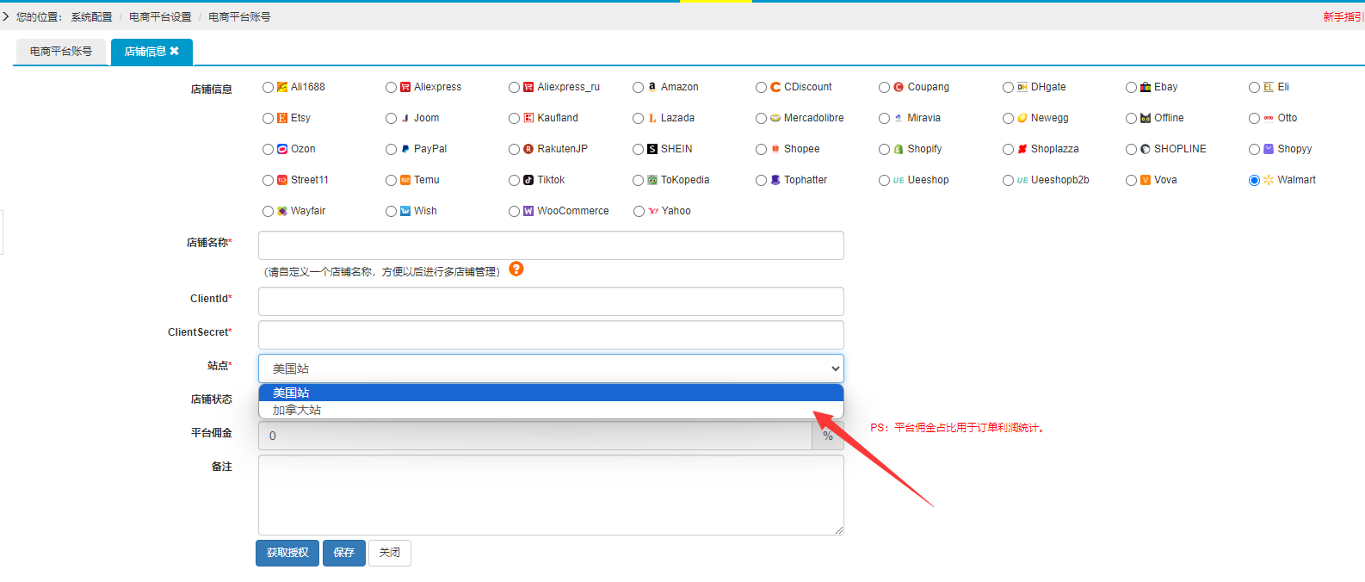Open 电商平台设置 in the breadcrumb
Screen dimensions: 1365x582
click(160, 16)
